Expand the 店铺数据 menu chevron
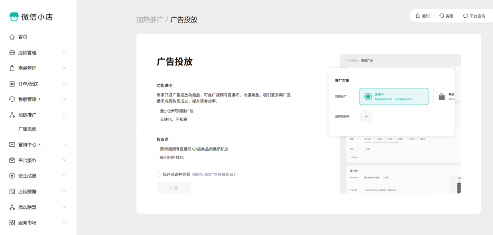 coord(64,191)
